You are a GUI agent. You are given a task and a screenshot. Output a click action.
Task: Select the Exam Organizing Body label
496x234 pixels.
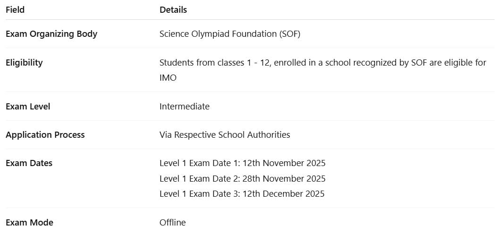point(51,34)
